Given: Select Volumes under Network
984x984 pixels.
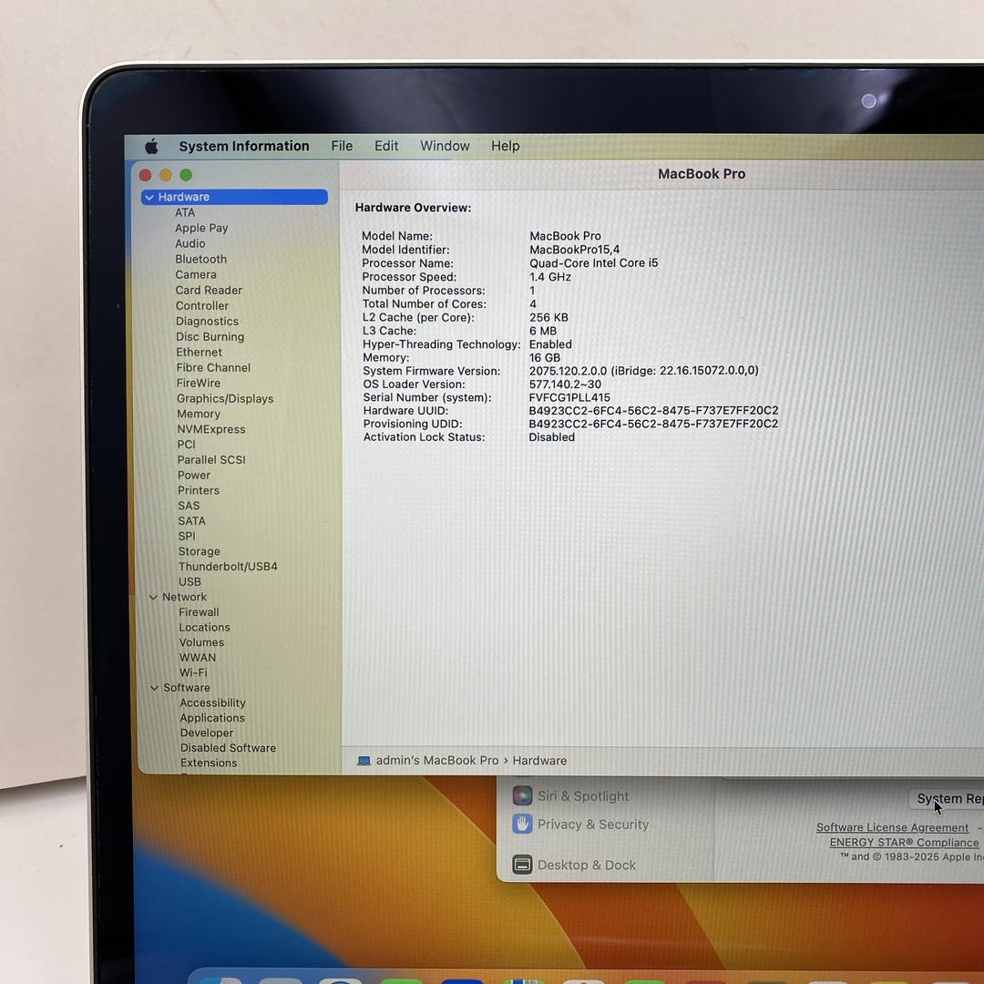Looking at the screenshot, I should click(x=201, y=642).
